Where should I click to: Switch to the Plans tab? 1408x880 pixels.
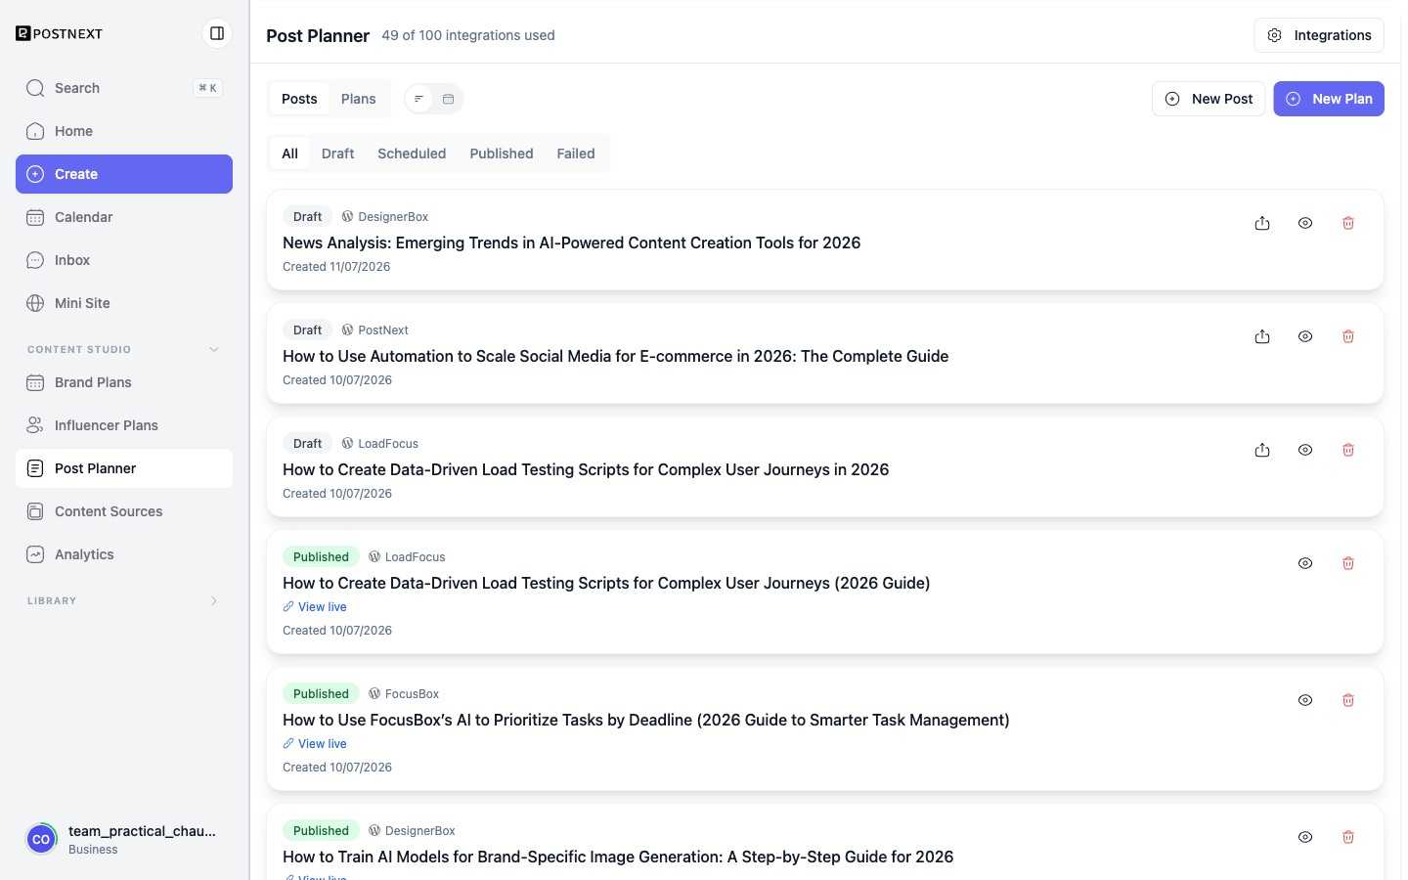click(359, 99)
